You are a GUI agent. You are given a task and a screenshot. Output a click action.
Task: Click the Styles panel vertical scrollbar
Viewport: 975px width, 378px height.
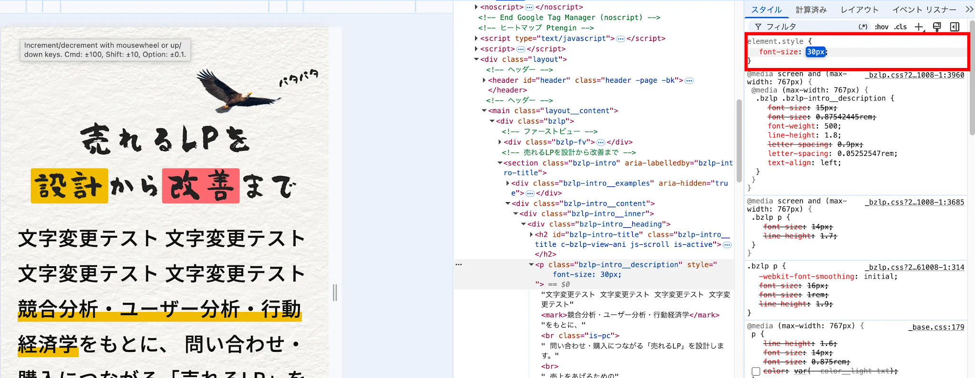point(972,78)
